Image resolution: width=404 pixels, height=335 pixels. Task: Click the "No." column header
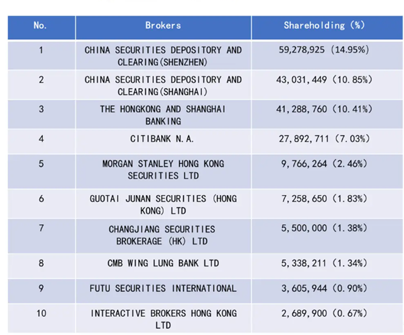coord(40,26)
